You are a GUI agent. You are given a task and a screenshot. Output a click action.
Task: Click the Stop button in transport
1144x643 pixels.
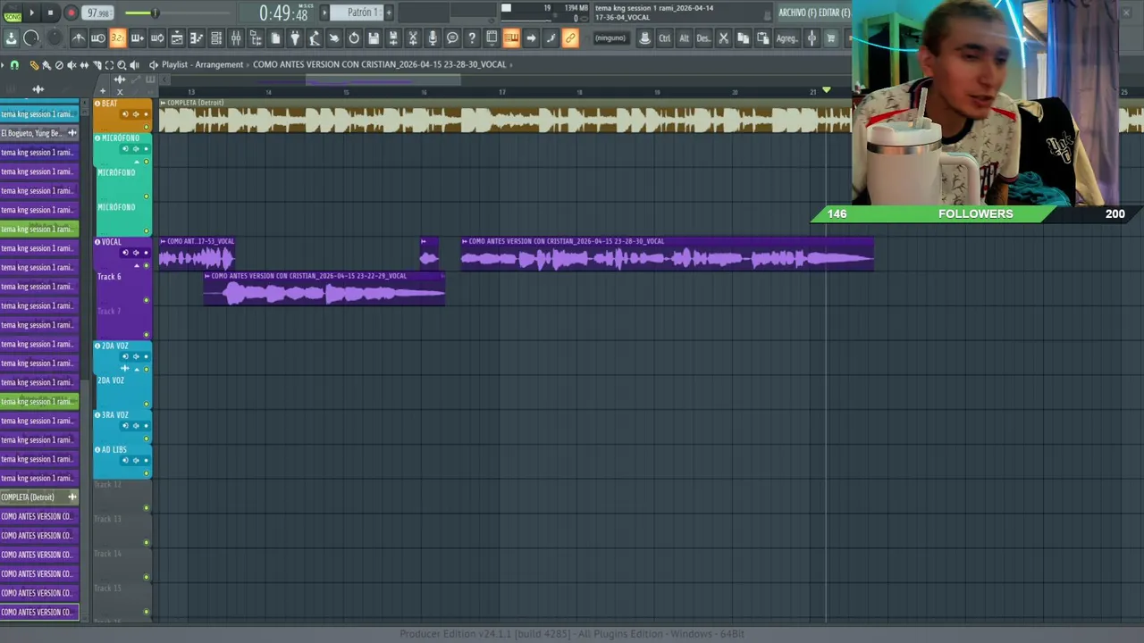pos(51,13)
